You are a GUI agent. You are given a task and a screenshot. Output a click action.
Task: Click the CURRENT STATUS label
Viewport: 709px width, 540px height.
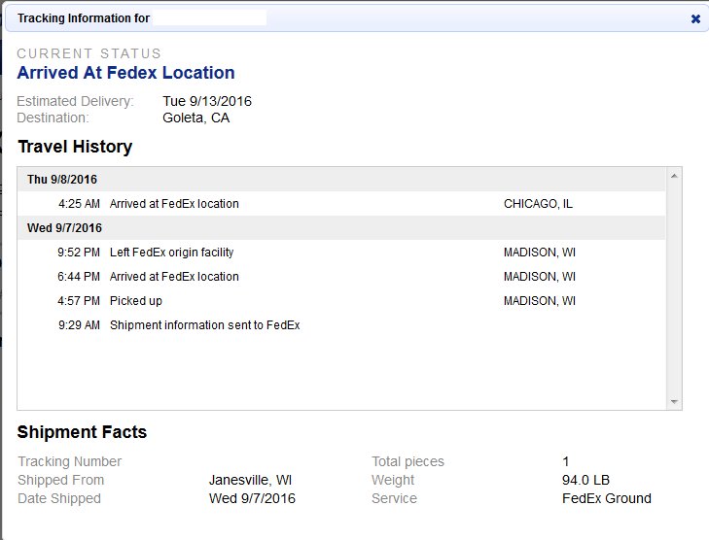point(89,53)
